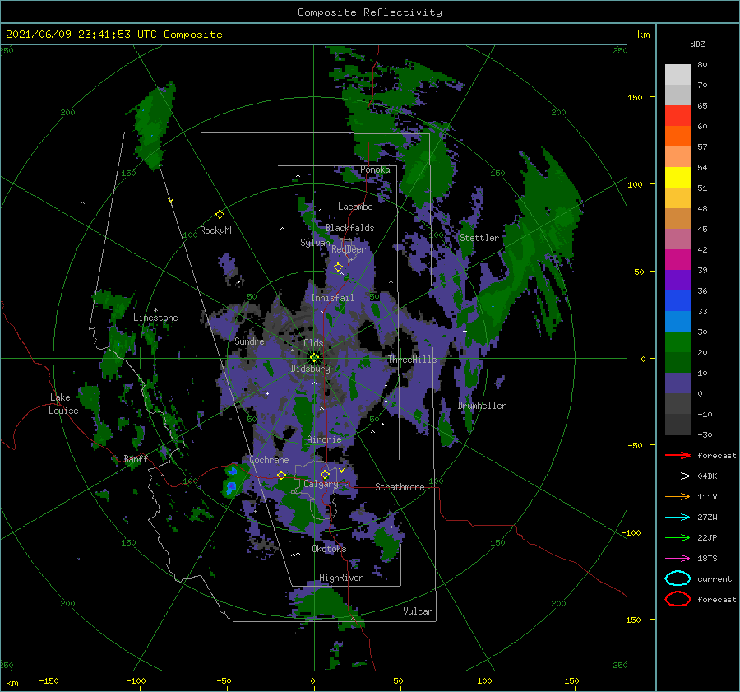Click the yellow diamond marker below RedDeer
The height and width of the screenshot is (692, 740).
coord(338,267)
